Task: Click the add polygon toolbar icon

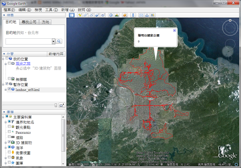Action: click(x=85, y=15)
